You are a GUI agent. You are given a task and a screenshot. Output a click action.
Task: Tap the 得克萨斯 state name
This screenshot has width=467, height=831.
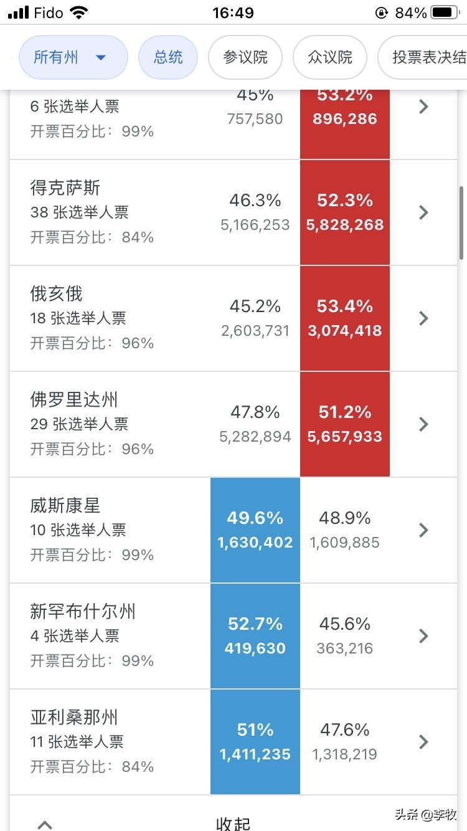pos(65,188)
